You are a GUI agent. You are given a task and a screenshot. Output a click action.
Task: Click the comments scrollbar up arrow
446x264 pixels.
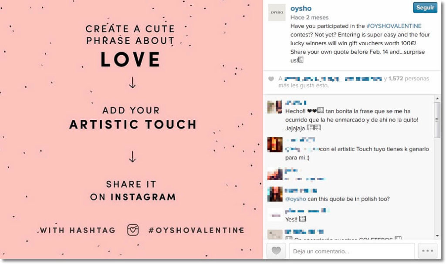tap(437, 99)
